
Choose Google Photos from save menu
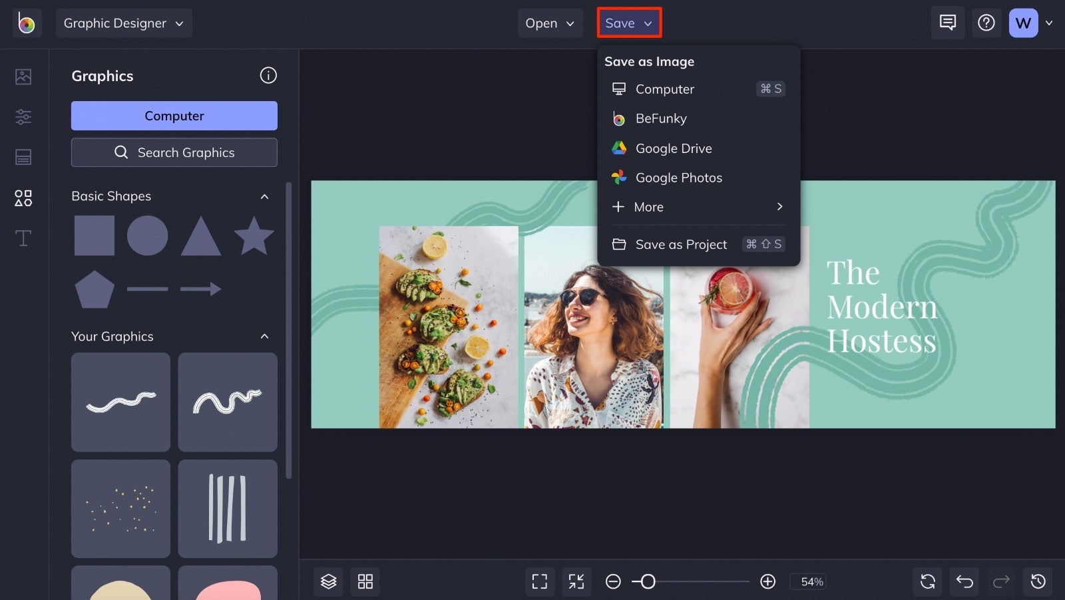pyautogui.click(x=678, y=178)
